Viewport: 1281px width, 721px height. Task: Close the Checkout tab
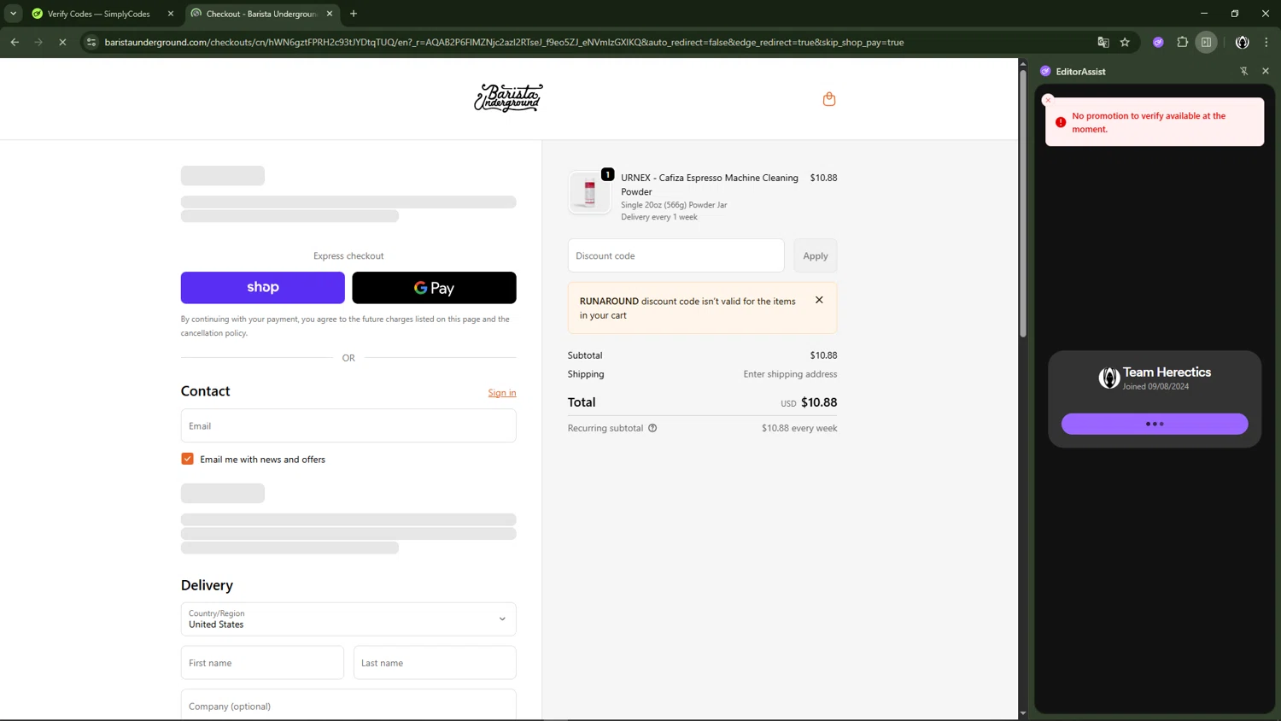pyautogui.click(x=330, y=14)
